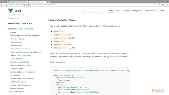Image resolution: width=169 pixels, height=95 pixels.
Task: Go to the Transition Classes sidebar entry
Action: pyautogui.click(x=17, y=39)
